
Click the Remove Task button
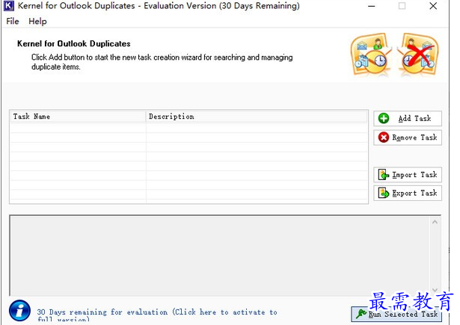click(408, 137)
